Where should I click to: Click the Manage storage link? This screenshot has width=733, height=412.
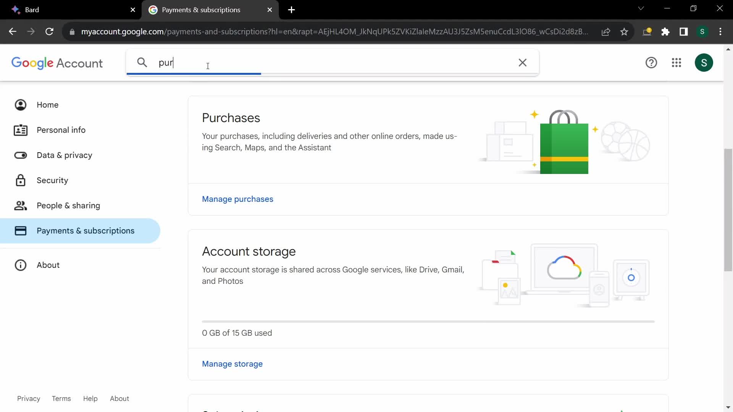(x=232, y=364)
